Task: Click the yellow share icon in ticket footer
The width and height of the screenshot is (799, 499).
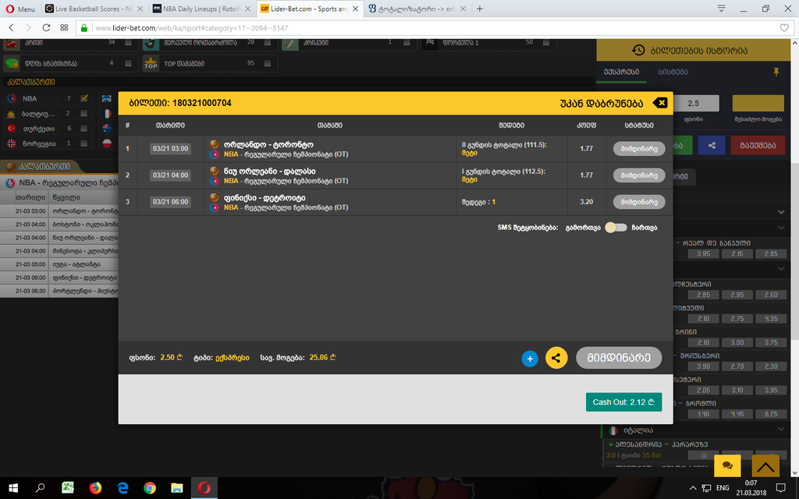Action: point(556,357)
